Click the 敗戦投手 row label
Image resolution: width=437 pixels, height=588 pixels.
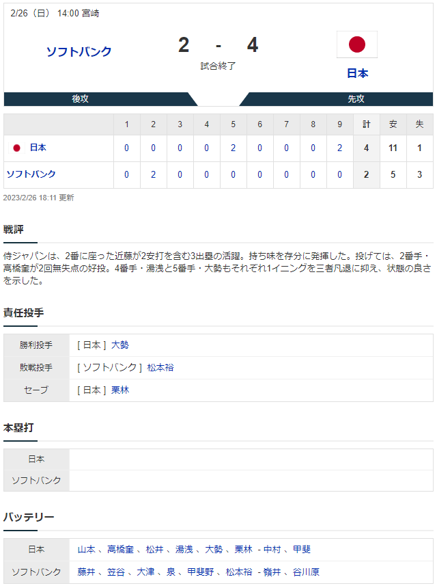click(36, 368)
